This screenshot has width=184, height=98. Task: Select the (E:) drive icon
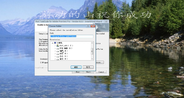click(58, 51)
